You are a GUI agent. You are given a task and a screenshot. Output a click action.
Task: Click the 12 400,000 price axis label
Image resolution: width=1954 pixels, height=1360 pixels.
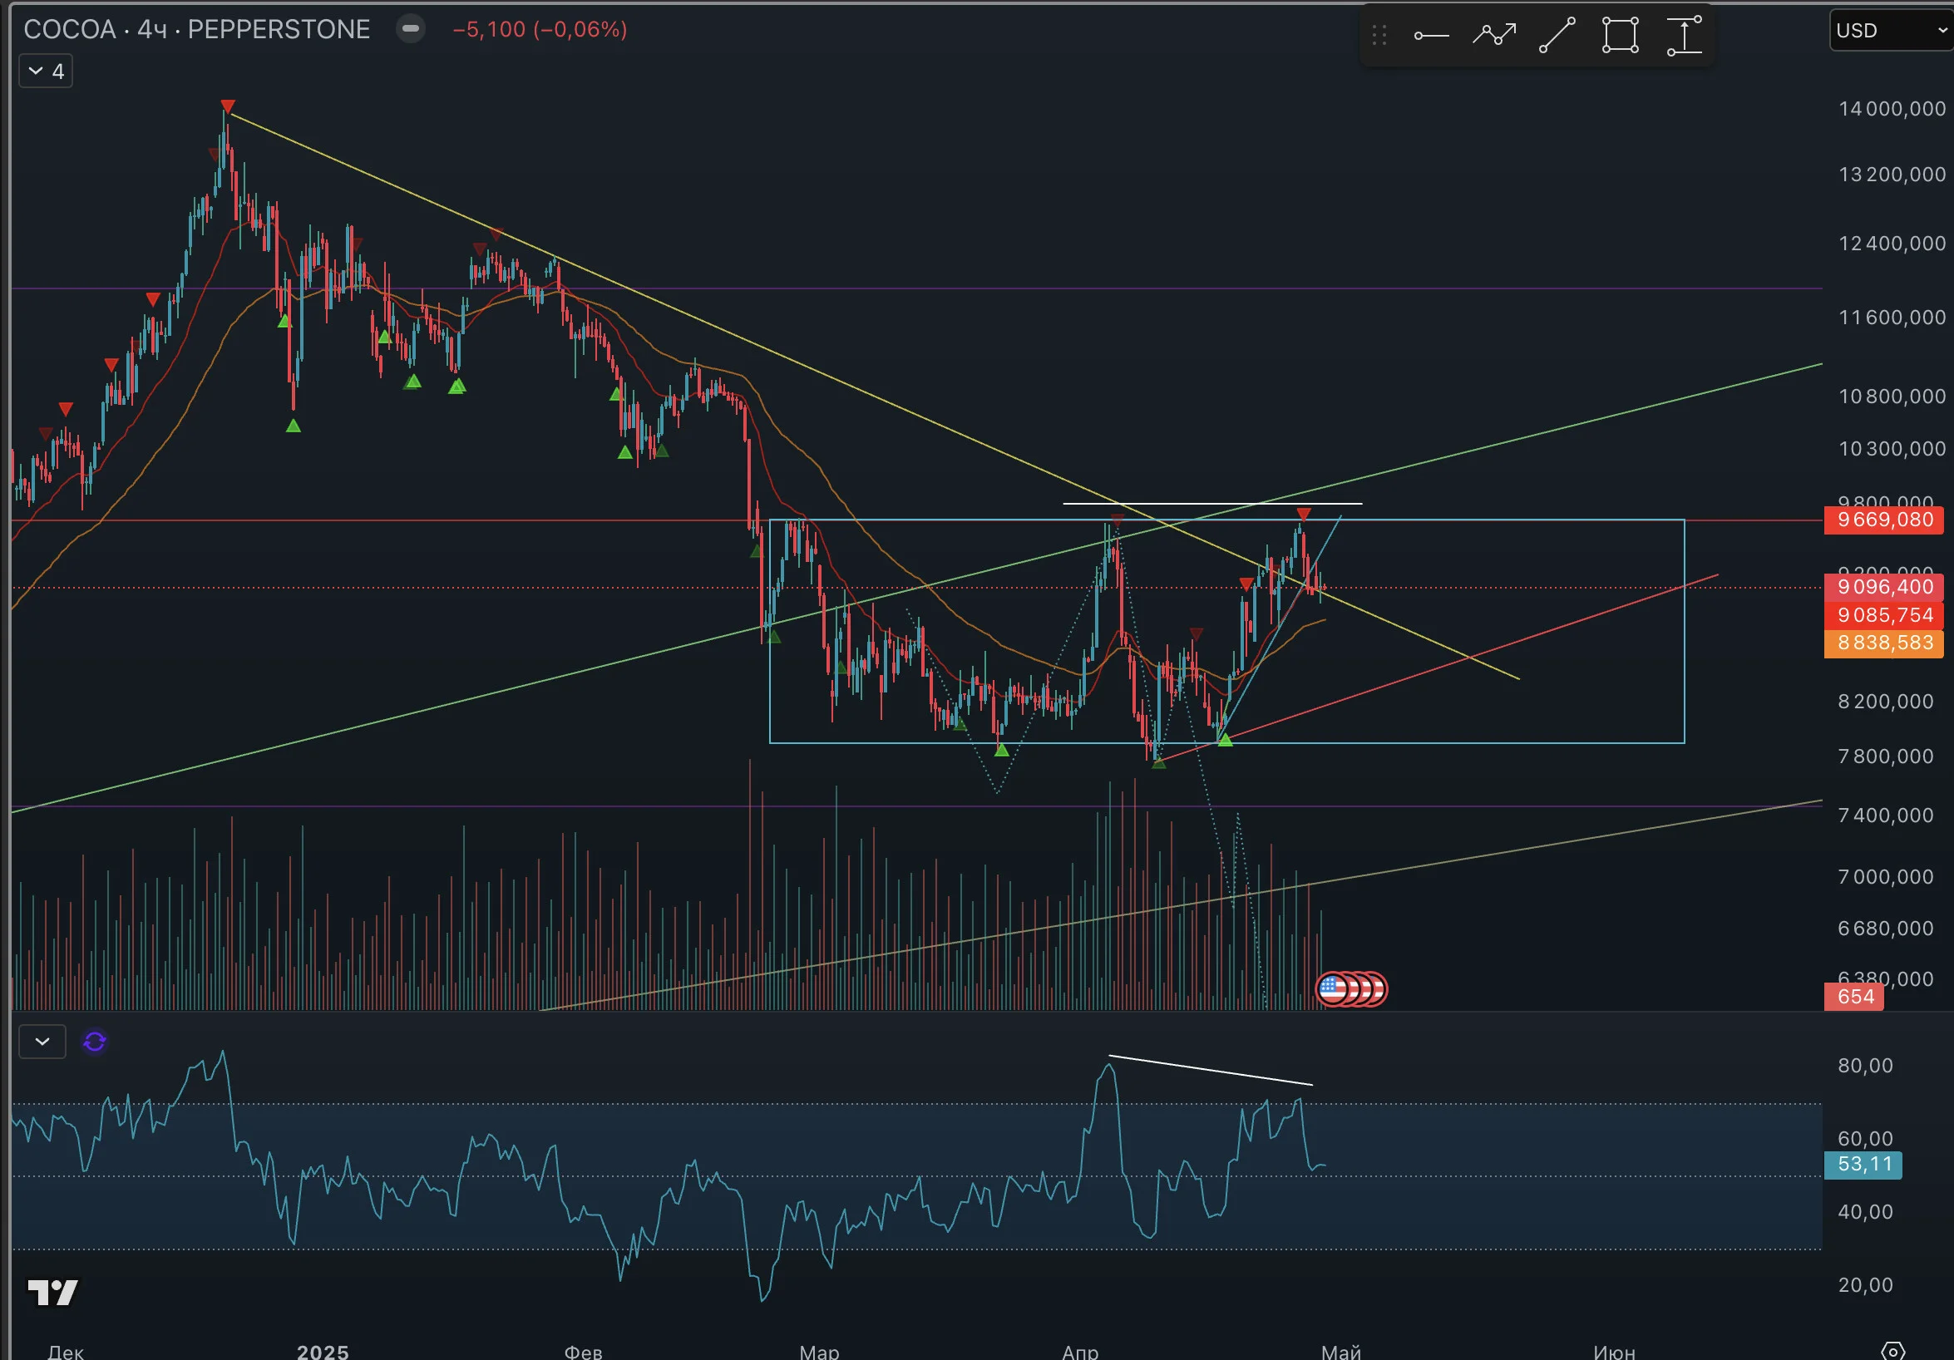1891,244
